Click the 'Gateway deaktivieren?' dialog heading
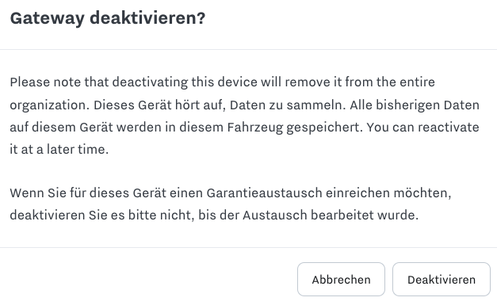The height and width of the screenshot is (305, 497). coord(108,18)
